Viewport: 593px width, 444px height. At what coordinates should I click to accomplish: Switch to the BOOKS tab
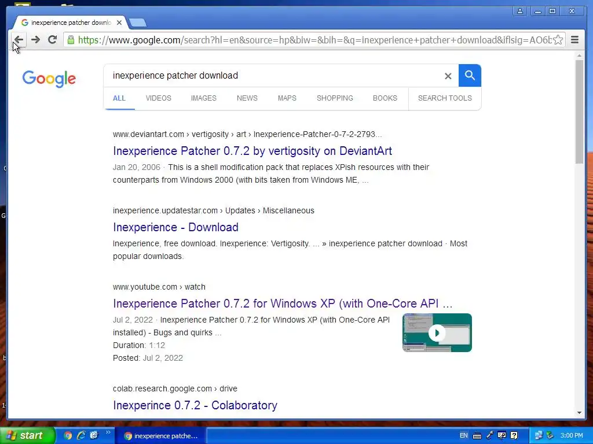click(385, 98)
